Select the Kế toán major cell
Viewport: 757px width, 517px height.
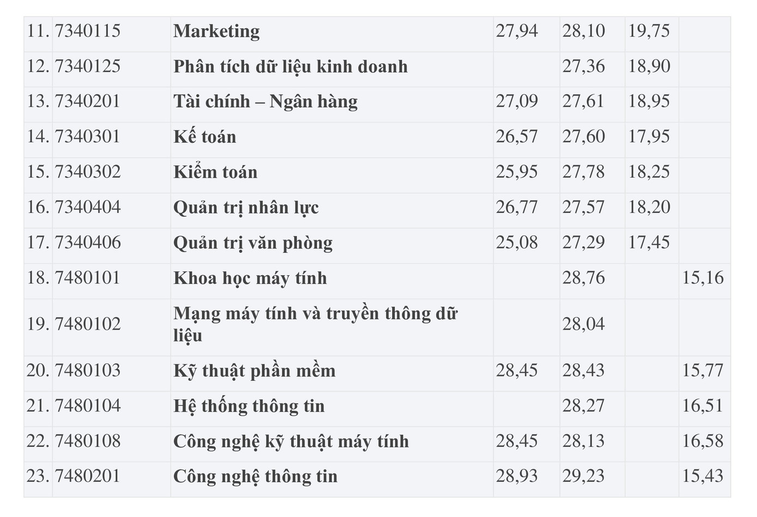(x=205, y=137)
